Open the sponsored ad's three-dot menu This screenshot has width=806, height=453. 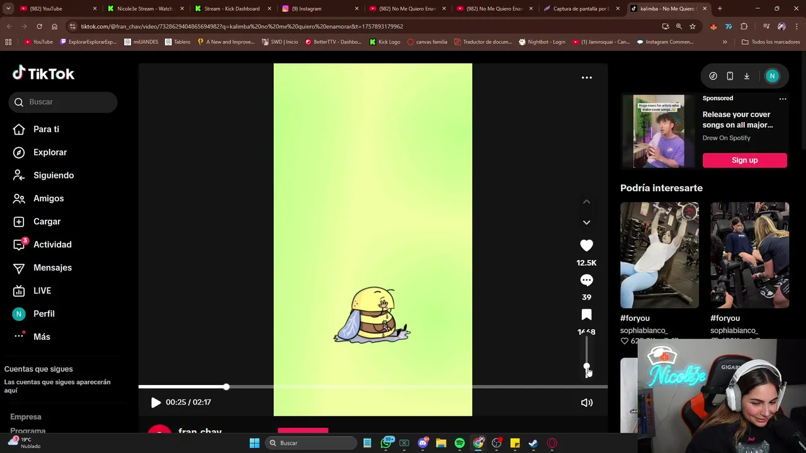(783, 99)
